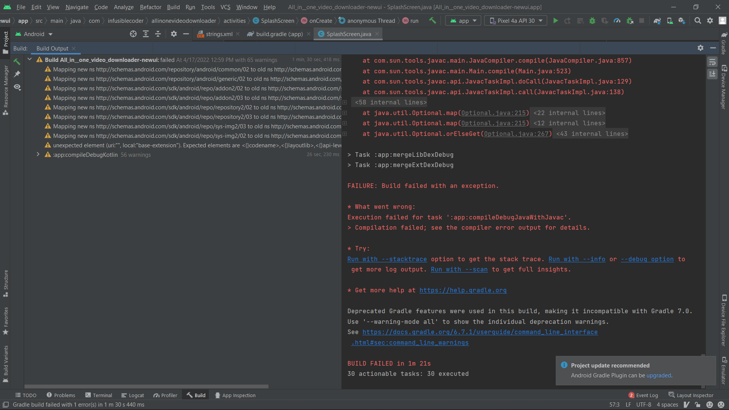The image size is (729, 410).
Task: Click the UTF-8 encoding status indicator
Action: 644,405
